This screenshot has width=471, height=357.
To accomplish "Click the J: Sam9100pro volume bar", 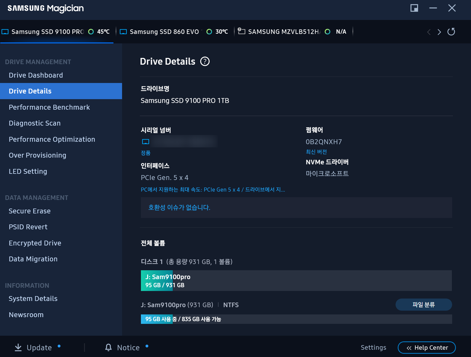I will [x=296, y=280].
